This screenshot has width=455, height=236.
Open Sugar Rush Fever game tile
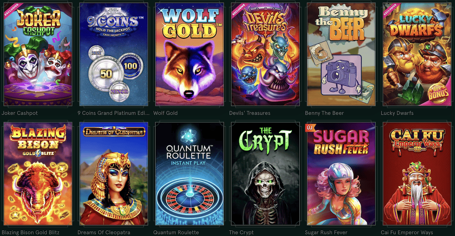[x=341, y=174]
